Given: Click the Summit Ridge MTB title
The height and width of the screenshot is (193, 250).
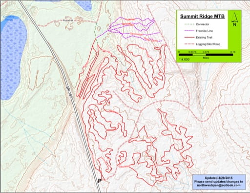Looking at the screenshot, I should (x=203, y=17).
